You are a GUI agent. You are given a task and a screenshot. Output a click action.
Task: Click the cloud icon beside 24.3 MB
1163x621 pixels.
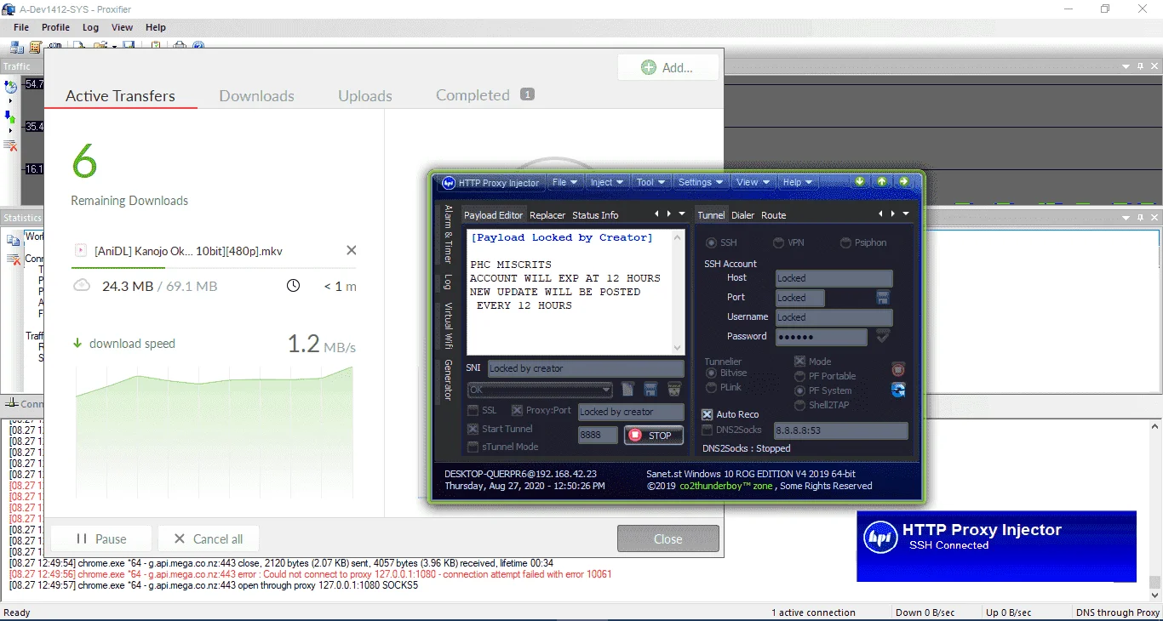[x=82, y=286]
